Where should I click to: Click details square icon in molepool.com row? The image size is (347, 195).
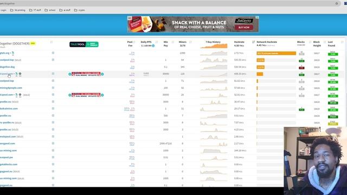(53, 136)
